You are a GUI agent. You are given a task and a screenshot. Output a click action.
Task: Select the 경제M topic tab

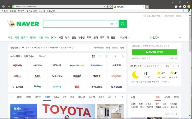pyautogui.click(x=47, y=97)
